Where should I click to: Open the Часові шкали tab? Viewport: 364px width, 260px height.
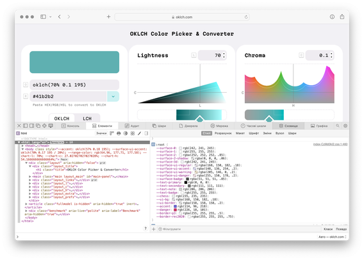click(253, 126)
